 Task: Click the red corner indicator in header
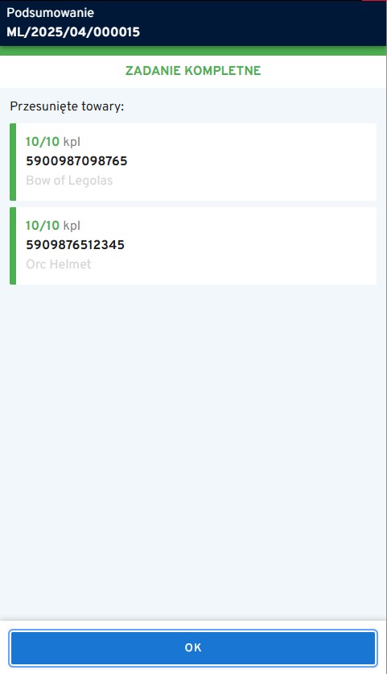coord(374,1)
